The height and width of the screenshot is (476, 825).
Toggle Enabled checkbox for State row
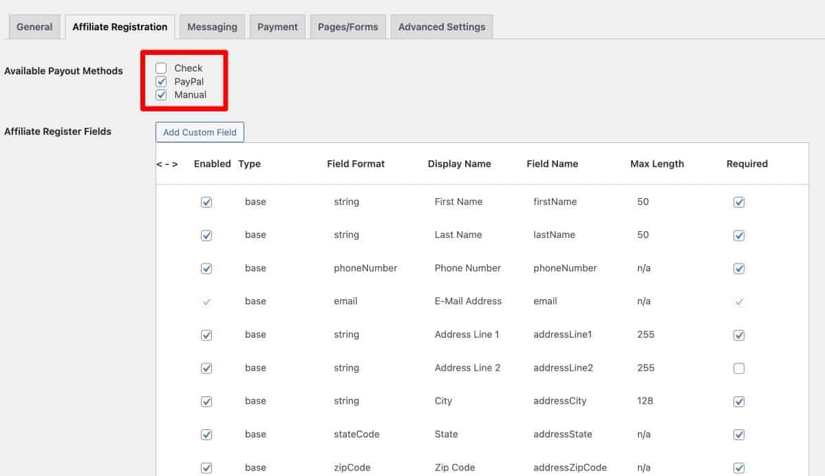click(206, 435)
